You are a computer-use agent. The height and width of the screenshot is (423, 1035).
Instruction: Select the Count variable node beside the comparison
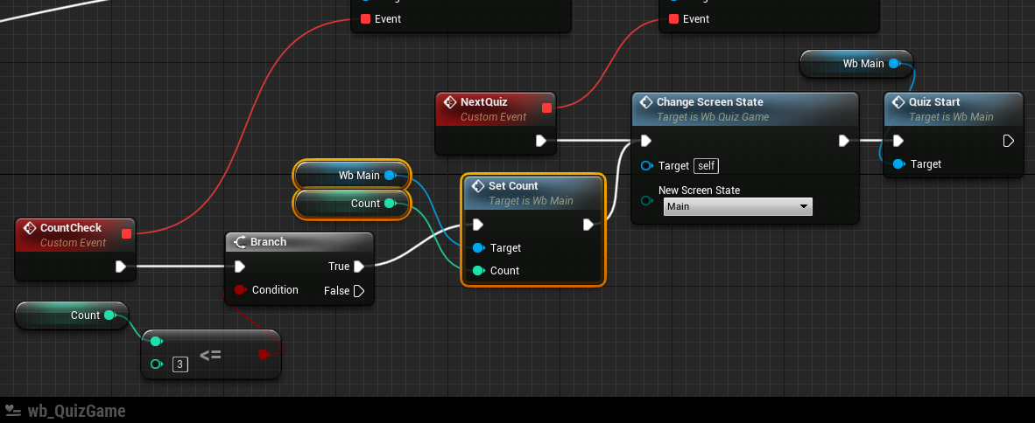click(x=71, y=316)
